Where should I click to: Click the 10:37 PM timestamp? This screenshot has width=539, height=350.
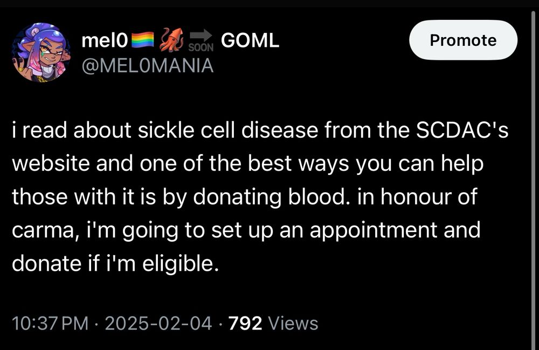[50, 324]
